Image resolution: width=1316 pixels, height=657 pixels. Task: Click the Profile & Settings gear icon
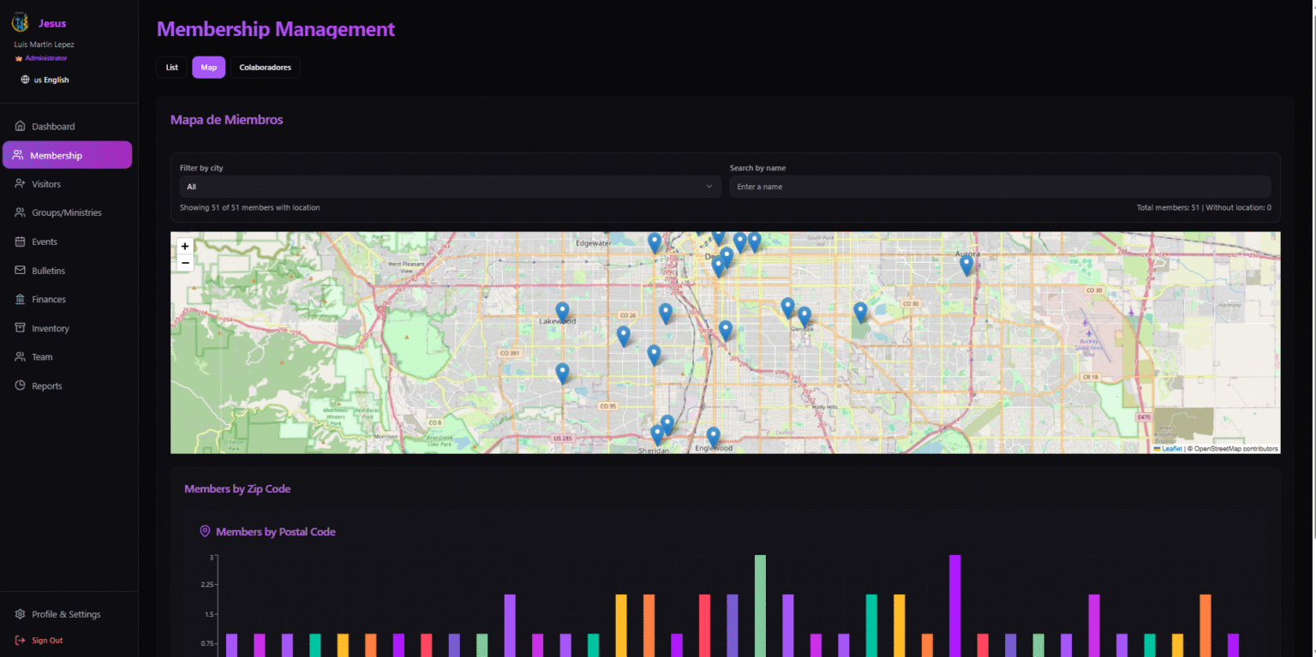pos(20,614)
